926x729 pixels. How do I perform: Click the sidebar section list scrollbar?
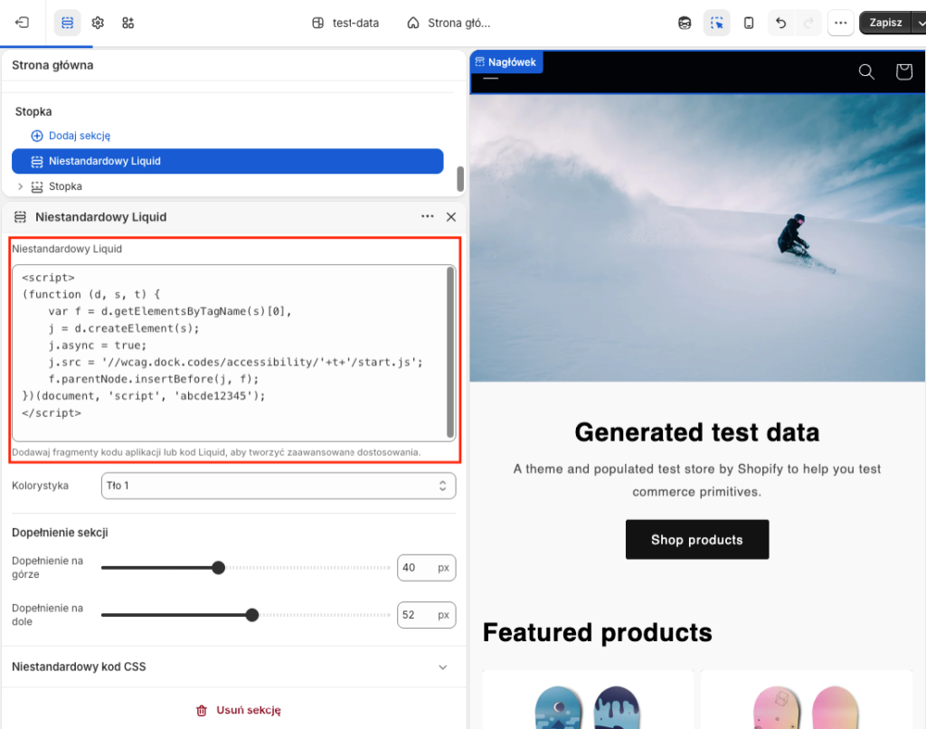click(x=460, y=178)
